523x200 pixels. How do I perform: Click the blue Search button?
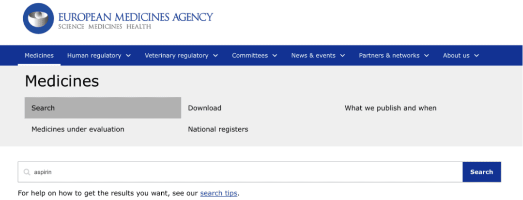482,172
